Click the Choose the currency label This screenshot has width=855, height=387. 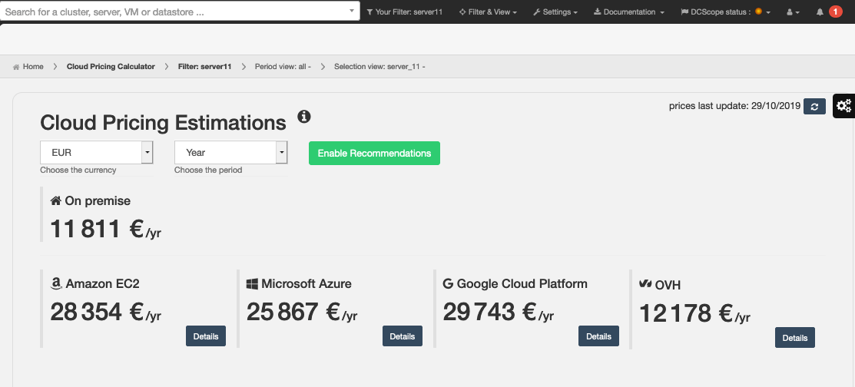[x=78, y=170]
